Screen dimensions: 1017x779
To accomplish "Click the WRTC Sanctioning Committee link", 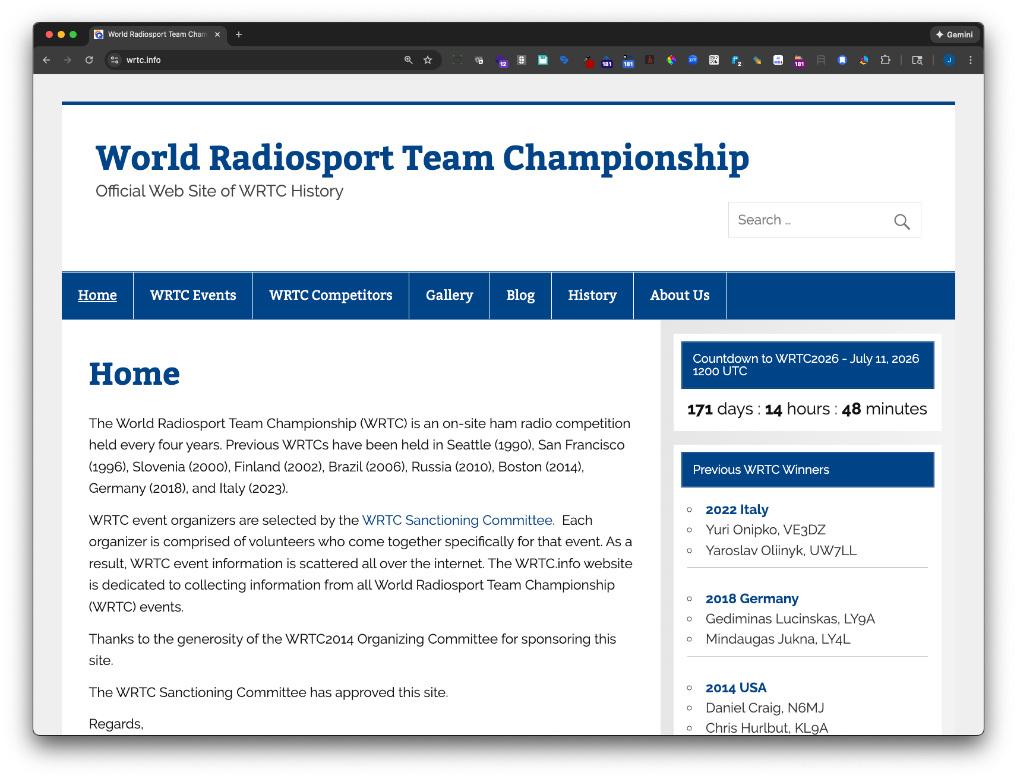I will (x=456, y=520).
